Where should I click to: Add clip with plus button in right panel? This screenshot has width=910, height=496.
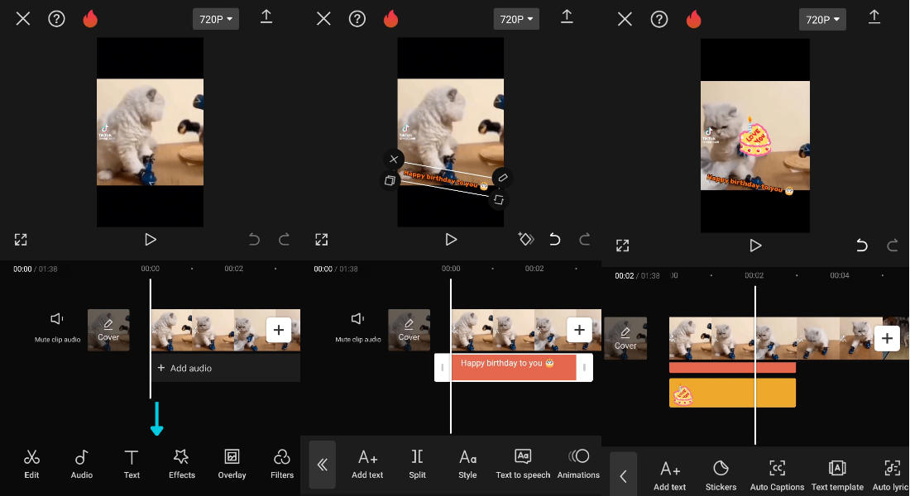(x=887, y=338)
